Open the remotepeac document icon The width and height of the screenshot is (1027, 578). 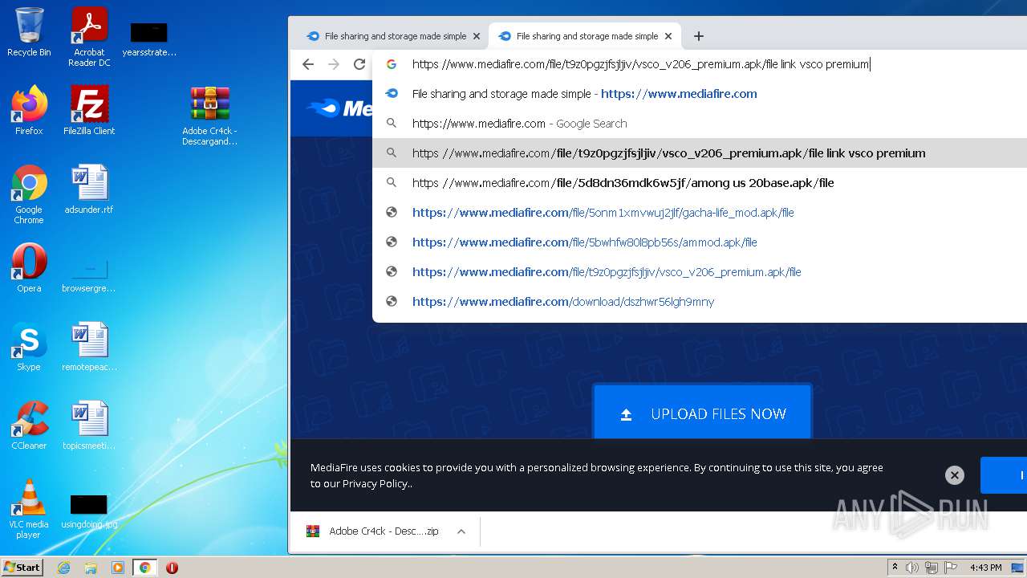[x=89, y=346]
